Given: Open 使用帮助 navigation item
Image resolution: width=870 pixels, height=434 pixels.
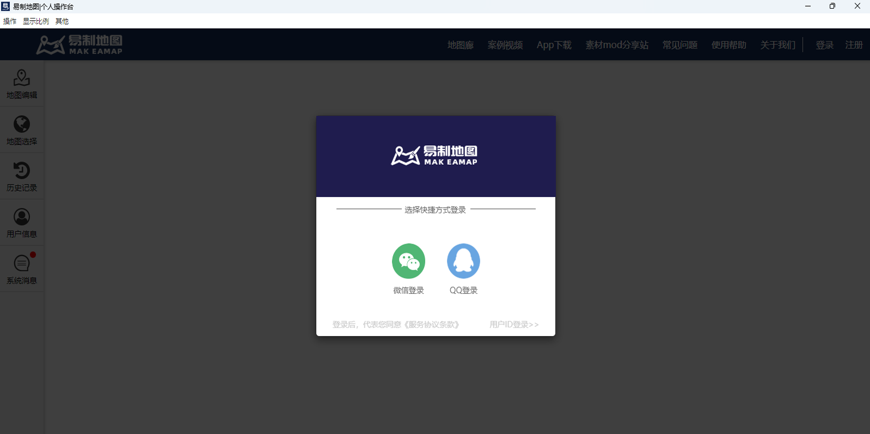Looking at the screenshot, I should 729,45.
